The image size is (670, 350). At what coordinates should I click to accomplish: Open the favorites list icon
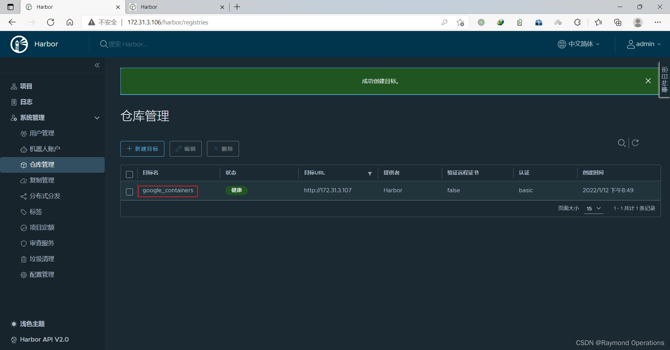598,22
